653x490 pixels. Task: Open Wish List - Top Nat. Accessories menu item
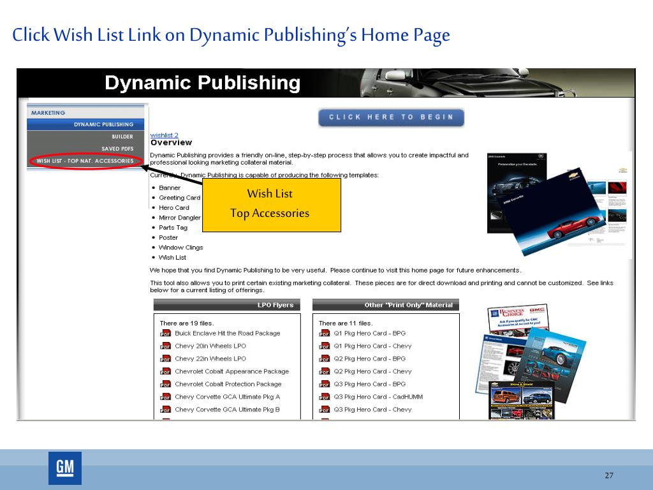[x=85, y=161]
